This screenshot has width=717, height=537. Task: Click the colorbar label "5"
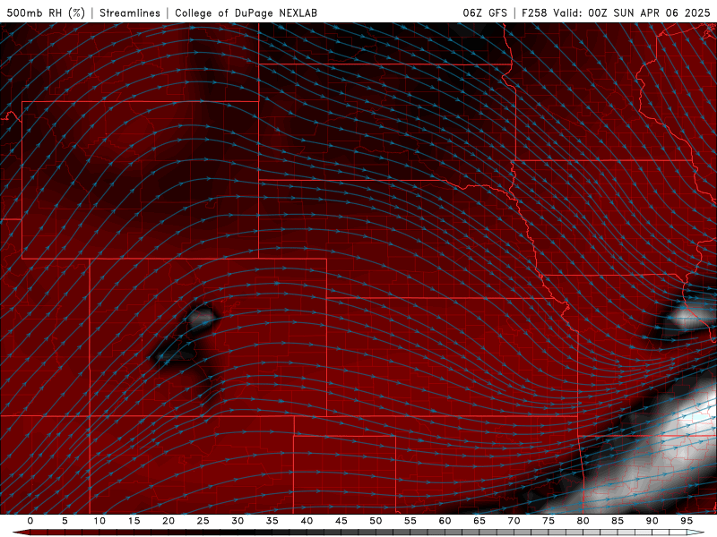65,521
